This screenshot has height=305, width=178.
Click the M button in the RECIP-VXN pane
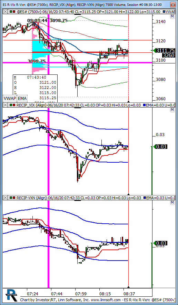click(x=172, y=203)
